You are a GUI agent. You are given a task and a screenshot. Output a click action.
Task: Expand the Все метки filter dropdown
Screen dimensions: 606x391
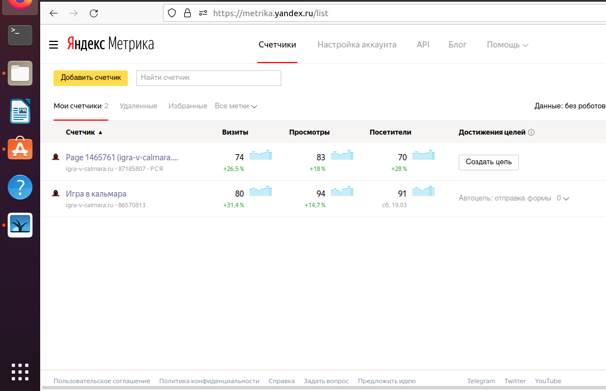pos(235,106)
